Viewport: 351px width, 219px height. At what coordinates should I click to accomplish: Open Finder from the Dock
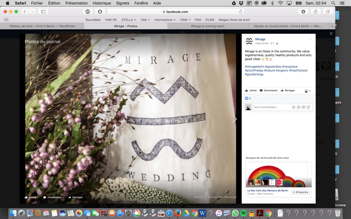(x=13, y=213)
